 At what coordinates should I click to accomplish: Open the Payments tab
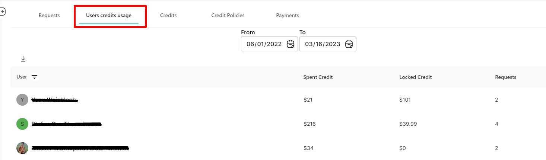[x=288, y=16]
